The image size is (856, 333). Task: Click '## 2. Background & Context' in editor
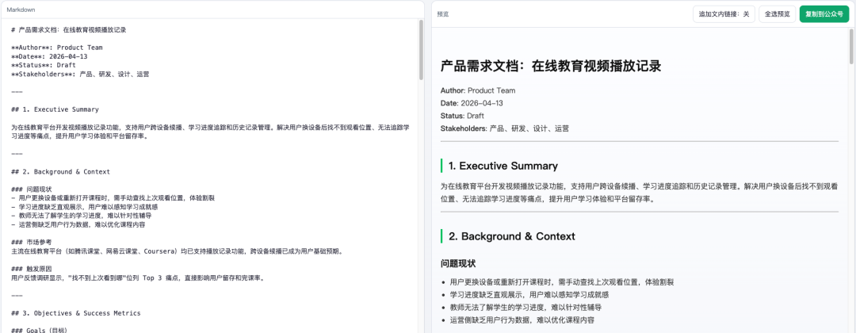coord(60,171)
